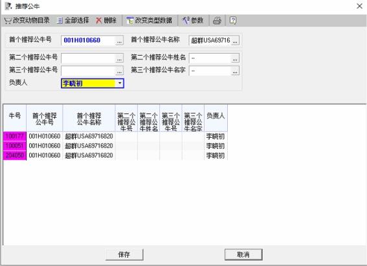Select row with cow number 100177
The height and width of the screenshot is (266, 367).
click(x=115, y=136)
